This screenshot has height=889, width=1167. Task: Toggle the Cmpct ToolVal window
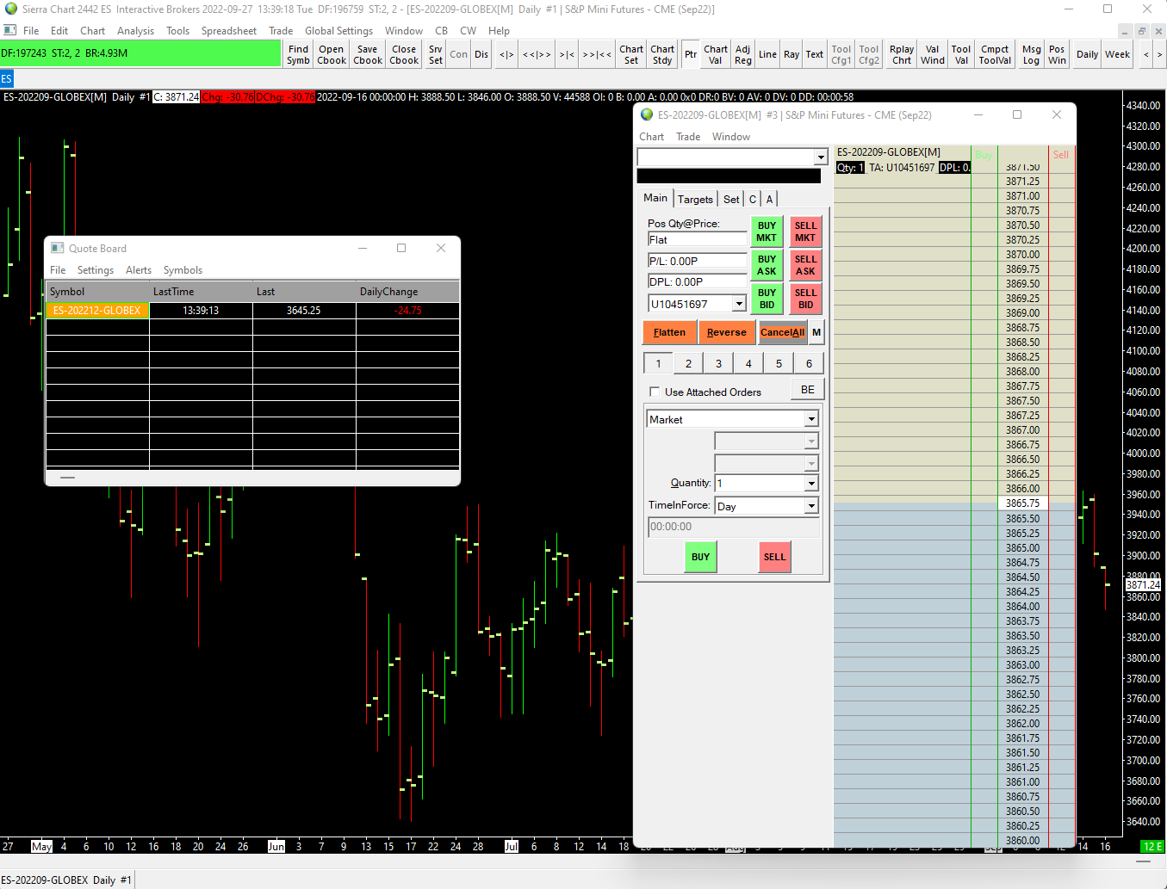pos(995,54)
